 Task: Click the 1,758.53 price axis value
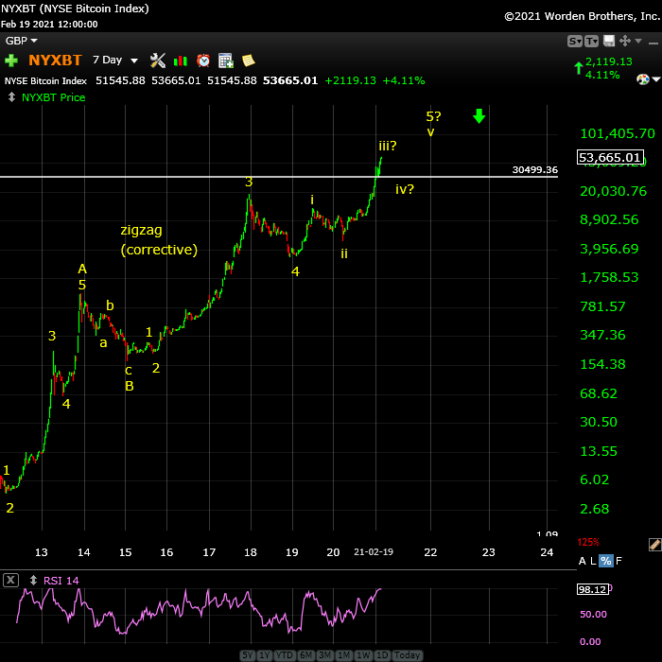[609, 277]
